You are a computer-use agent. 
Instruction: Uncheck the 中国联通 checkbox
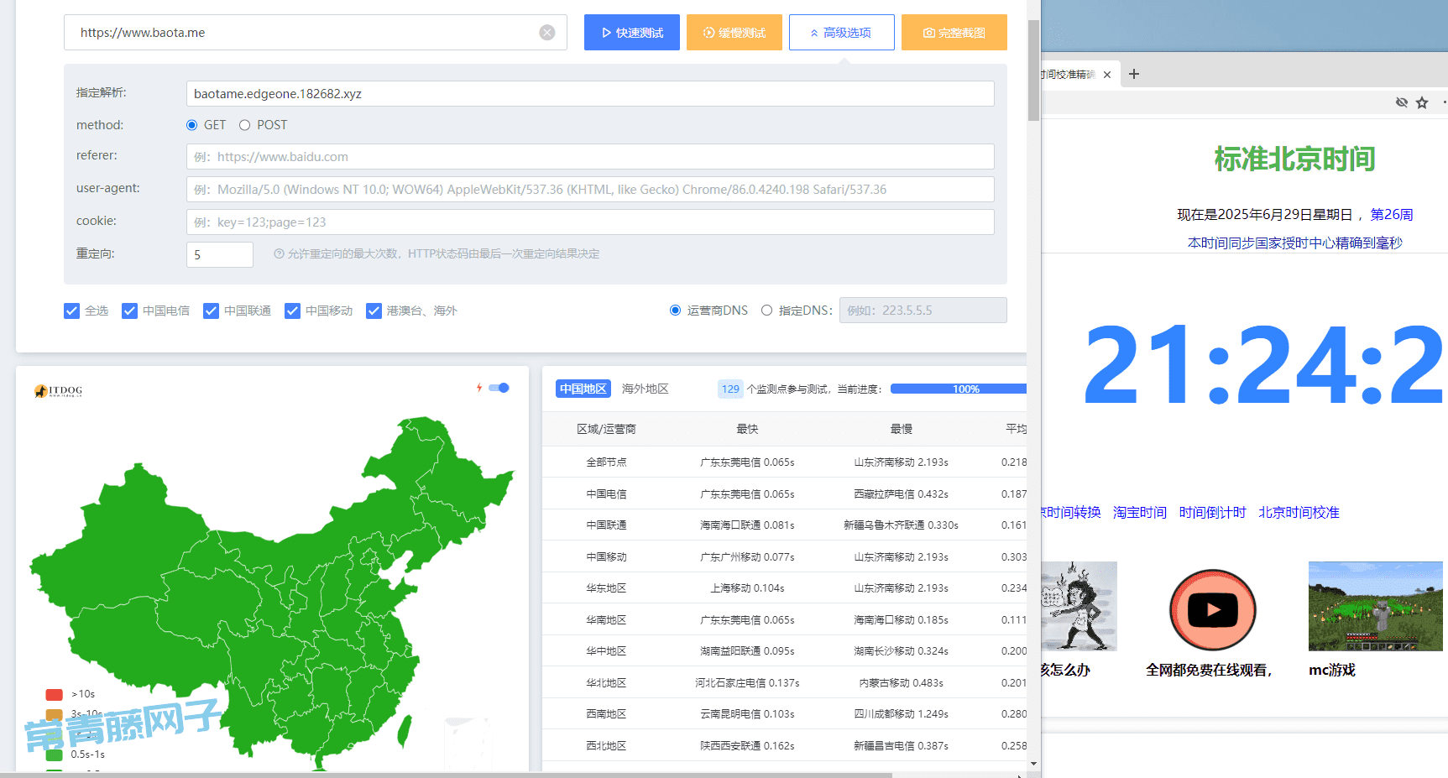[211, 311]
